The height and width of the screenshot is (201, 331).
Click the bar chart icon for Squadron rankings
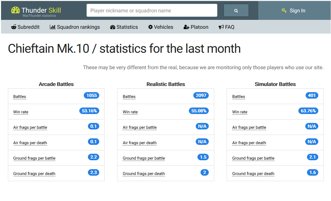pyautogui.click(x=53, y=27)
